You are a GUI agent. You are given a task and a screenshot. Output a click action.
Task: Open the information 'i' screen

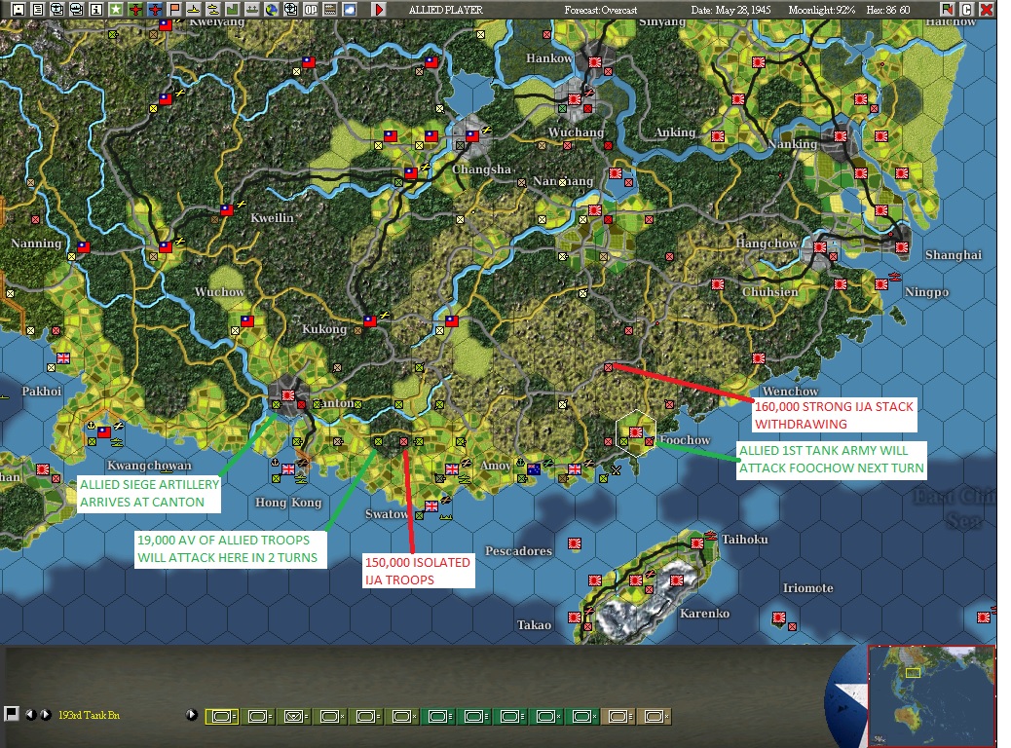pyautogui.click(x=96, y=9)
